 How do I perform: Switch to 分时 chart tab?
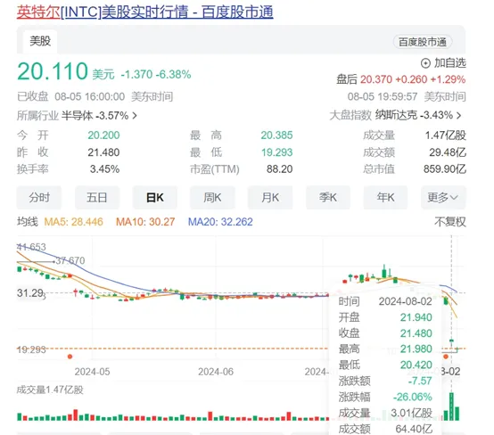39,198
